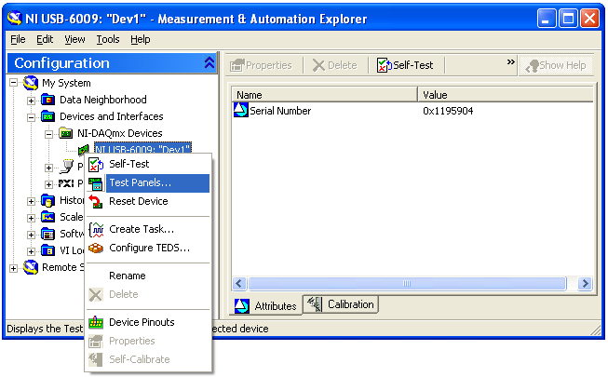Click the Configure TEDS icon

[96, 248]
